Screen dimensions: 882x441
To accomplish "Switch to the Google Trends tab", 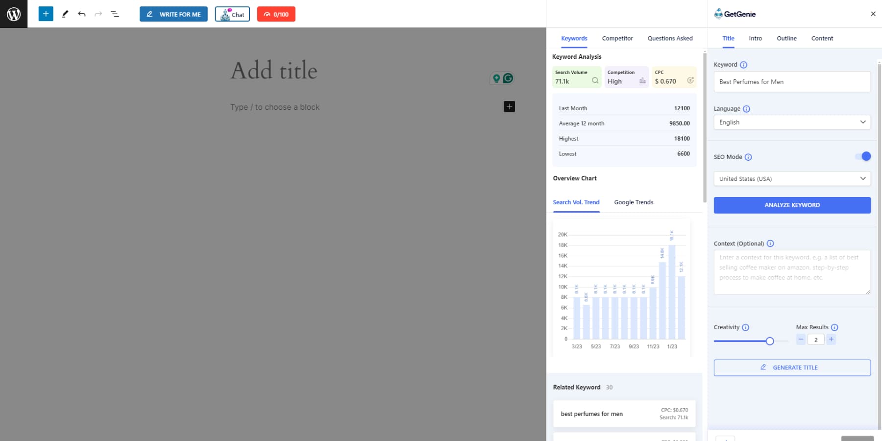I will tap(634, 202).
